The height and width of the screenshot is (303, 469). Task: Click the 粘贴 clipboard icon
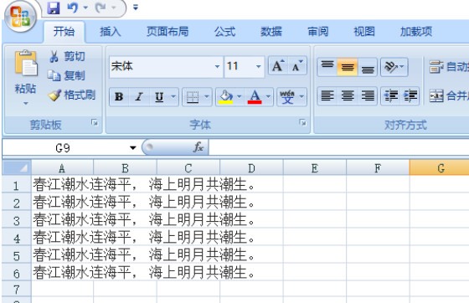26,63
